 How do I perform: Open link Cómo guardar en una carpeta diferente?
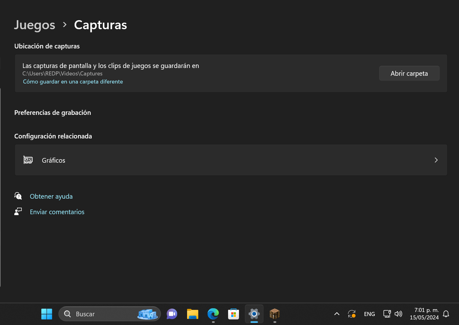[73, 81]
